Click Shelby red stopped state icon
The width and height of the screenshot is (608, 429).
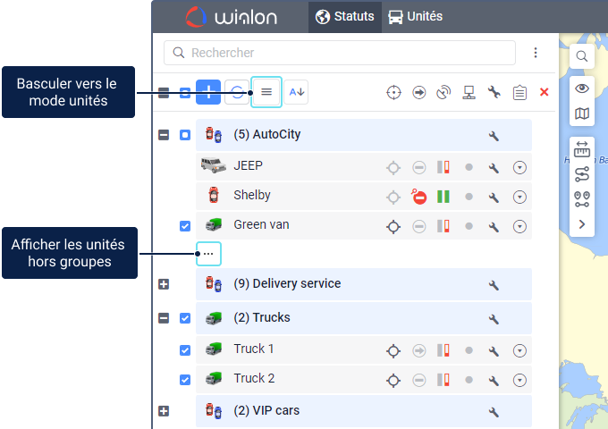click(418, 197)
